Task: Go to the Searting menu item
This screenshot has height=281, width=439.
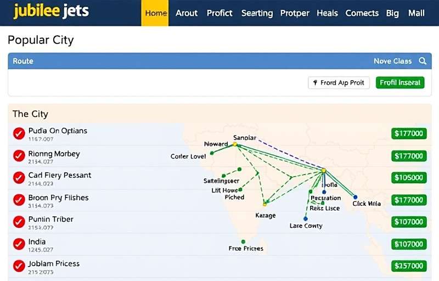Action: coord(257,13)
